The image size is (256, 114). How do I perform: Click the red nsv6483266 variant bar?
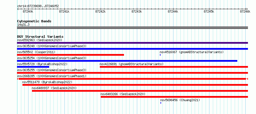174,97
